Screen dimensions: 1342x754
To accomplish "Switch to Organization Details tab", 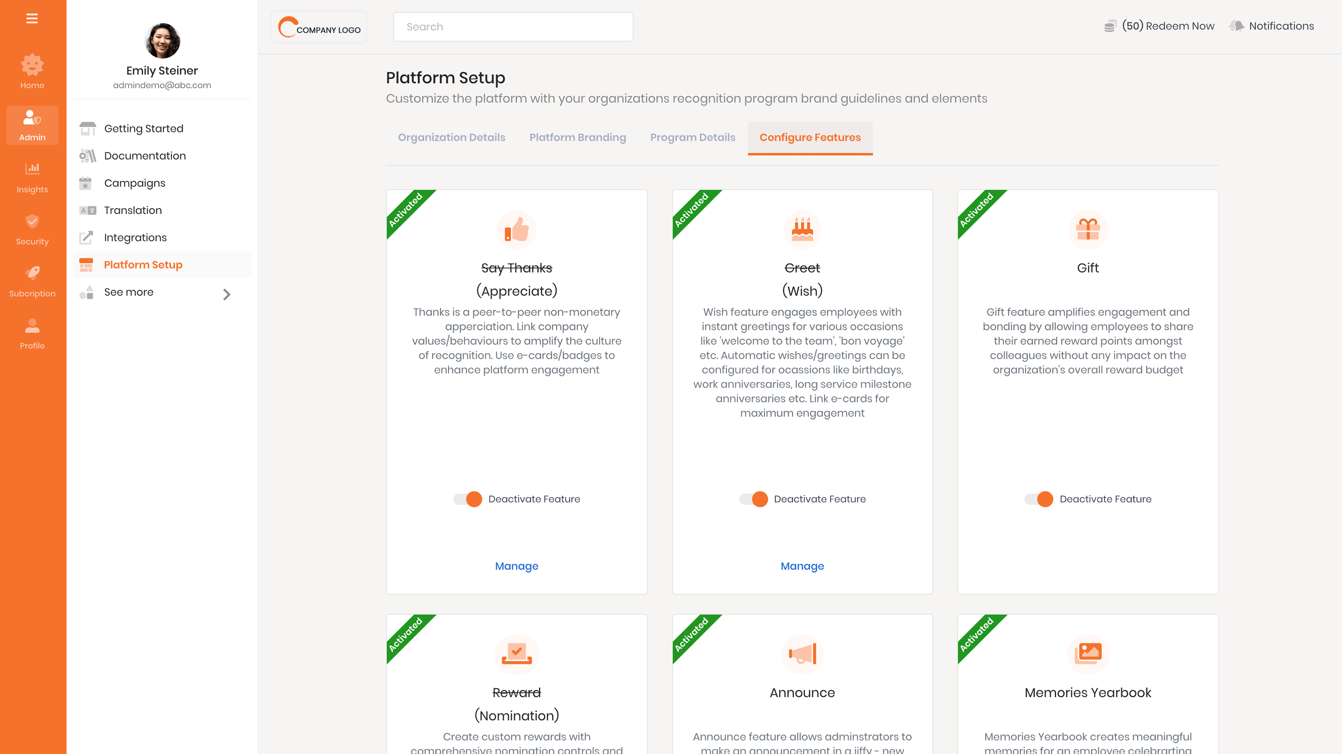I will 451,137.
